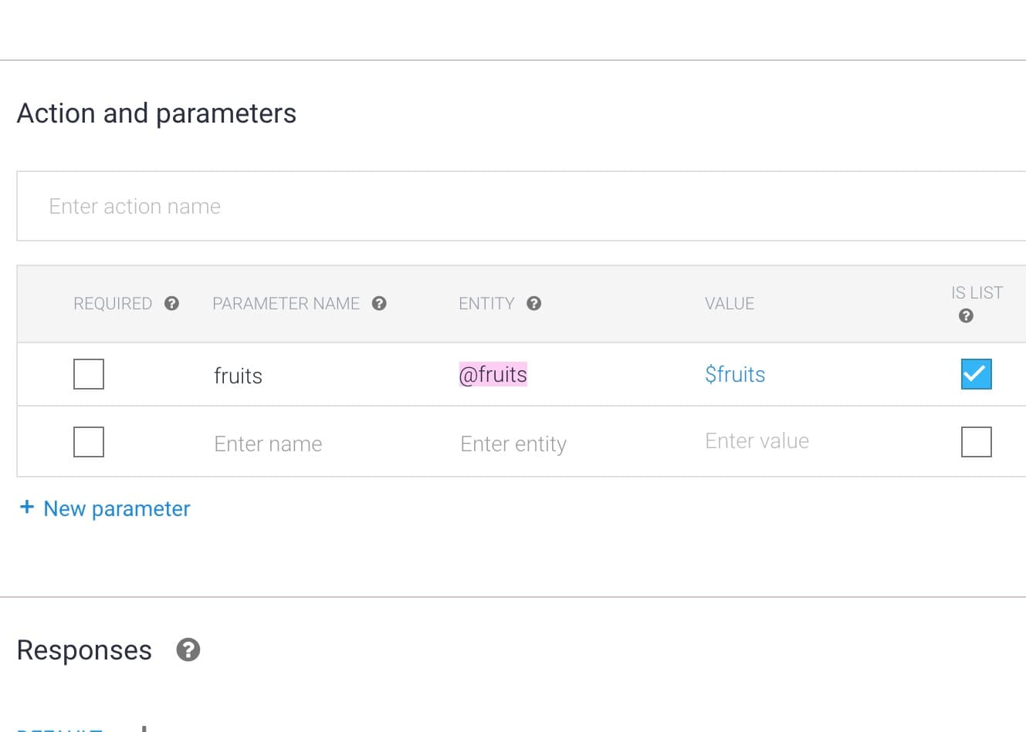
Task: Click the fruits parameter name cell
Action: coord(238,376)
